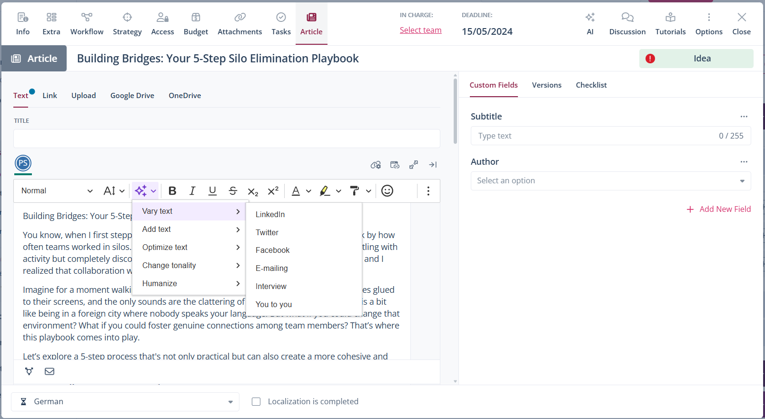The image size is (765, 419).
Task: Open the Discussion panel
Action: pos(627,23)
